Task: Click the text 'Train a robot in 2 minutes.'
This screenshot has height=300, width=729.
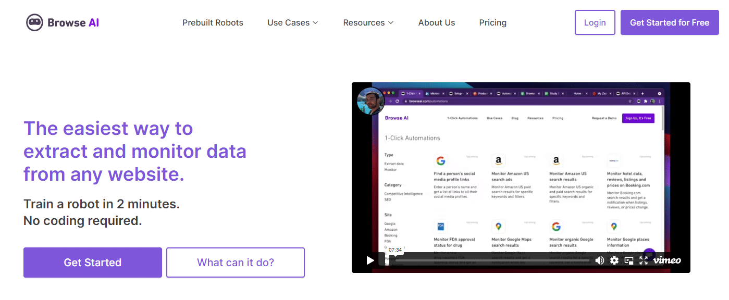Action: point(102,204)
